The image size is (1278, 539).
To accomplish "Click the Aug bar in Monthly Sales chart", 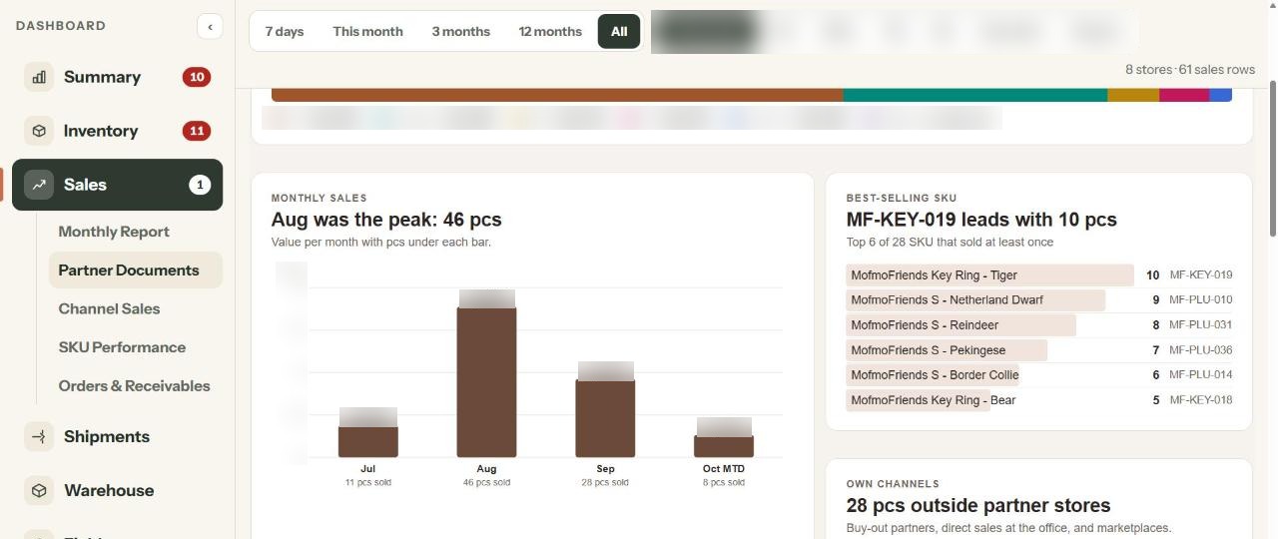I will click(487, 382).
